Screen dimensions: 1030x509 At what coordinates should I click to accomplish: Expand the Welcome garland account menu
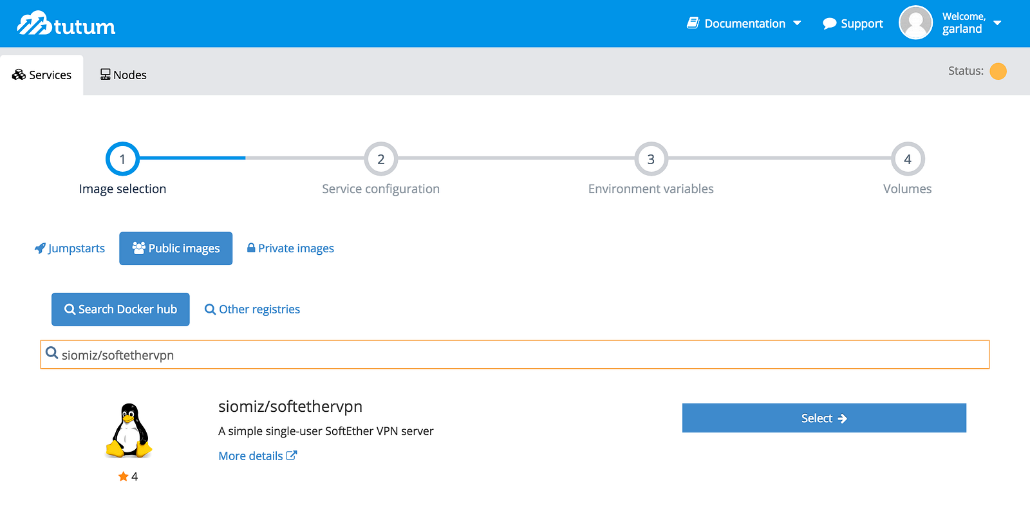pyautogui.click(x=971, y=23)
